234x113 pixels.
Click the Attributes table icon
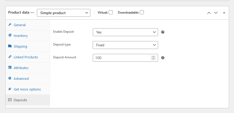[10, 67]
